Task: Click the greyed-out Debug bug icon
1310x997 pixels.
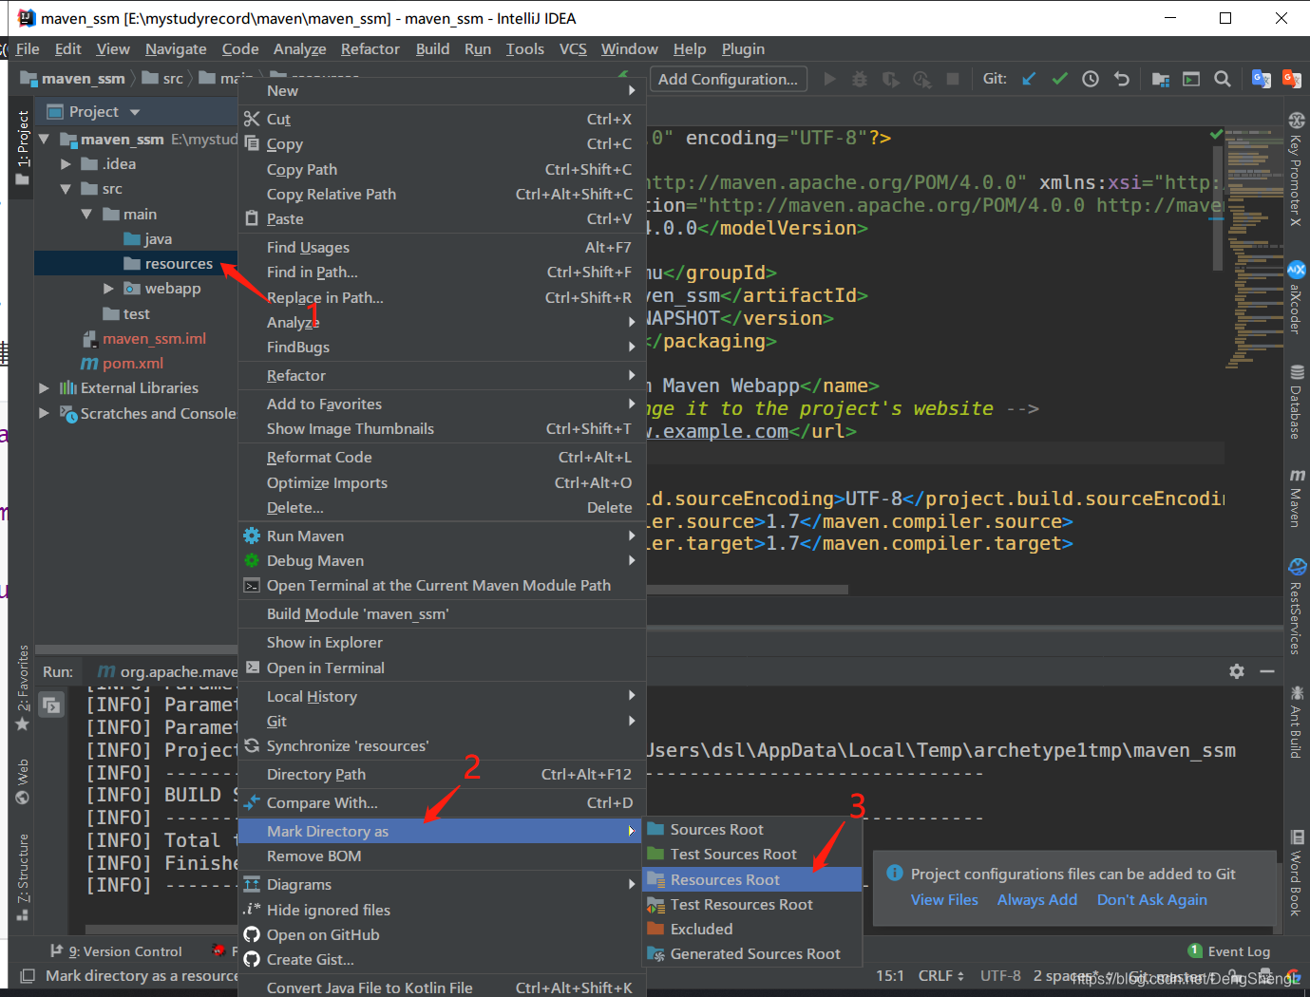Action: 860,79
